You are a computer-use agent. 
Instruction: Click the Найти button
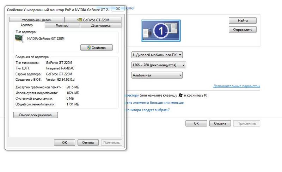tap(243, 21)
